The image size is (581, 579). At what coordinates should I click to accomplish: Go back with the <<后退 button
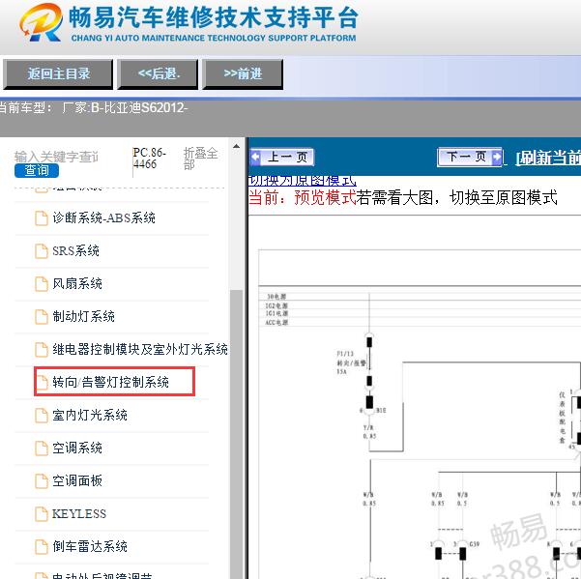[158, 74]
